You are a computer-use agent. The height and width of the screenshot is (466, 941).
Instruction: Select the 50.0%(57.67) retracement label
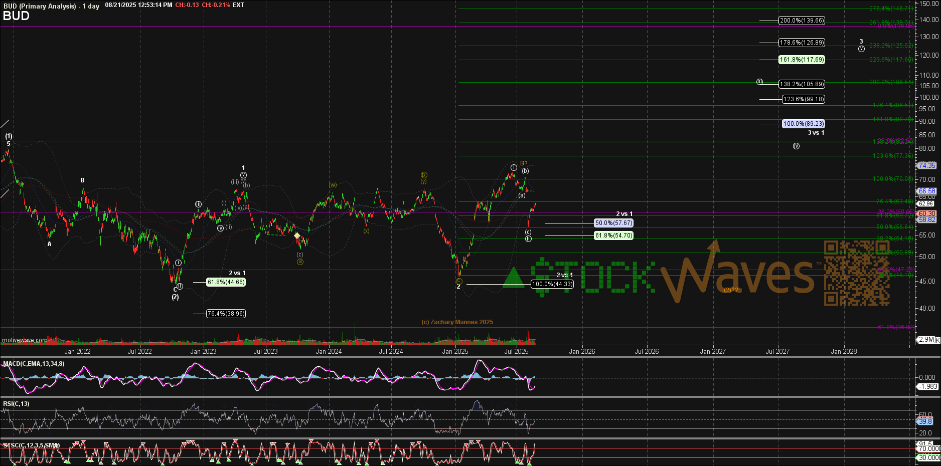[613, 223]
